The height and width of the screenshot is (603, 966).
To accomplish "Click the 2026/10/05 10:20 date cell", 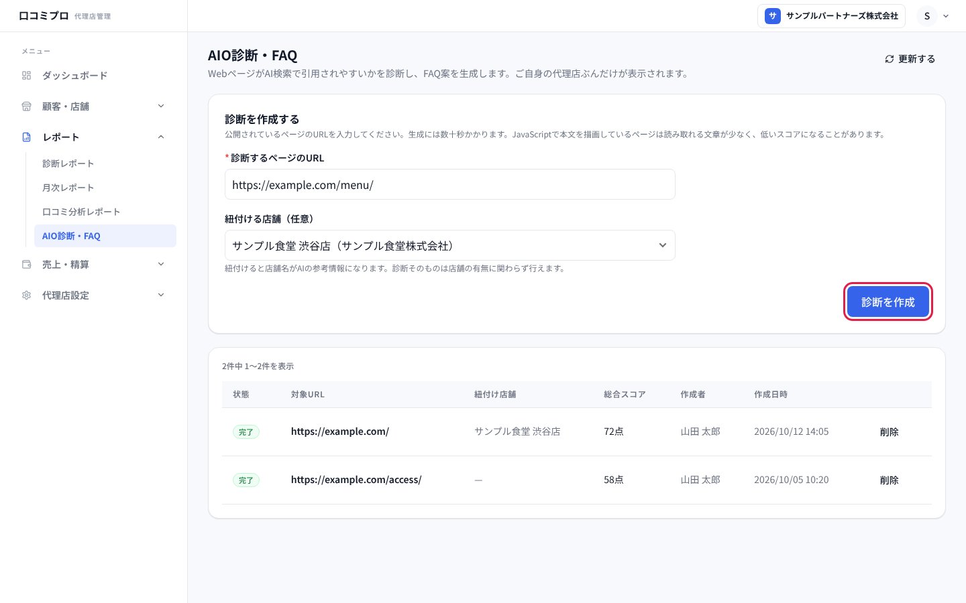I will 792,480.
